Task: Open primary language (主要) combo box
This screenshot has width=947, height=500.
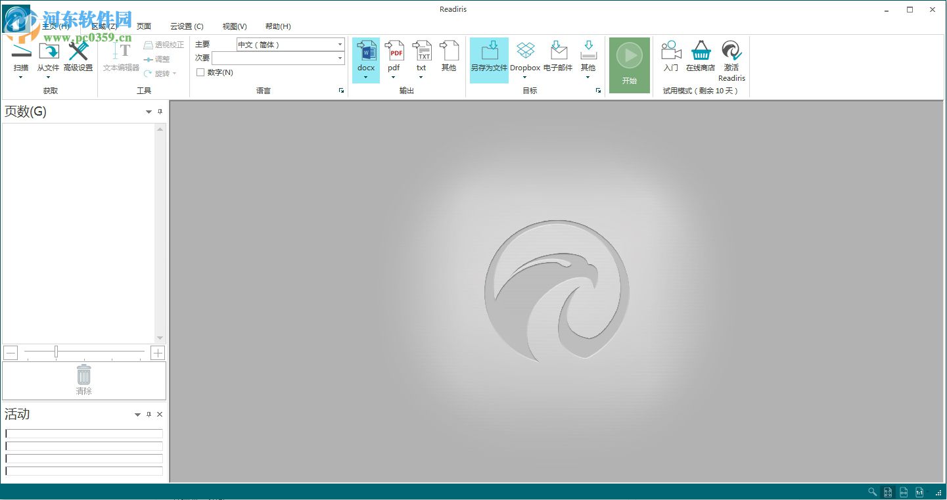Action: pos(290,45)
